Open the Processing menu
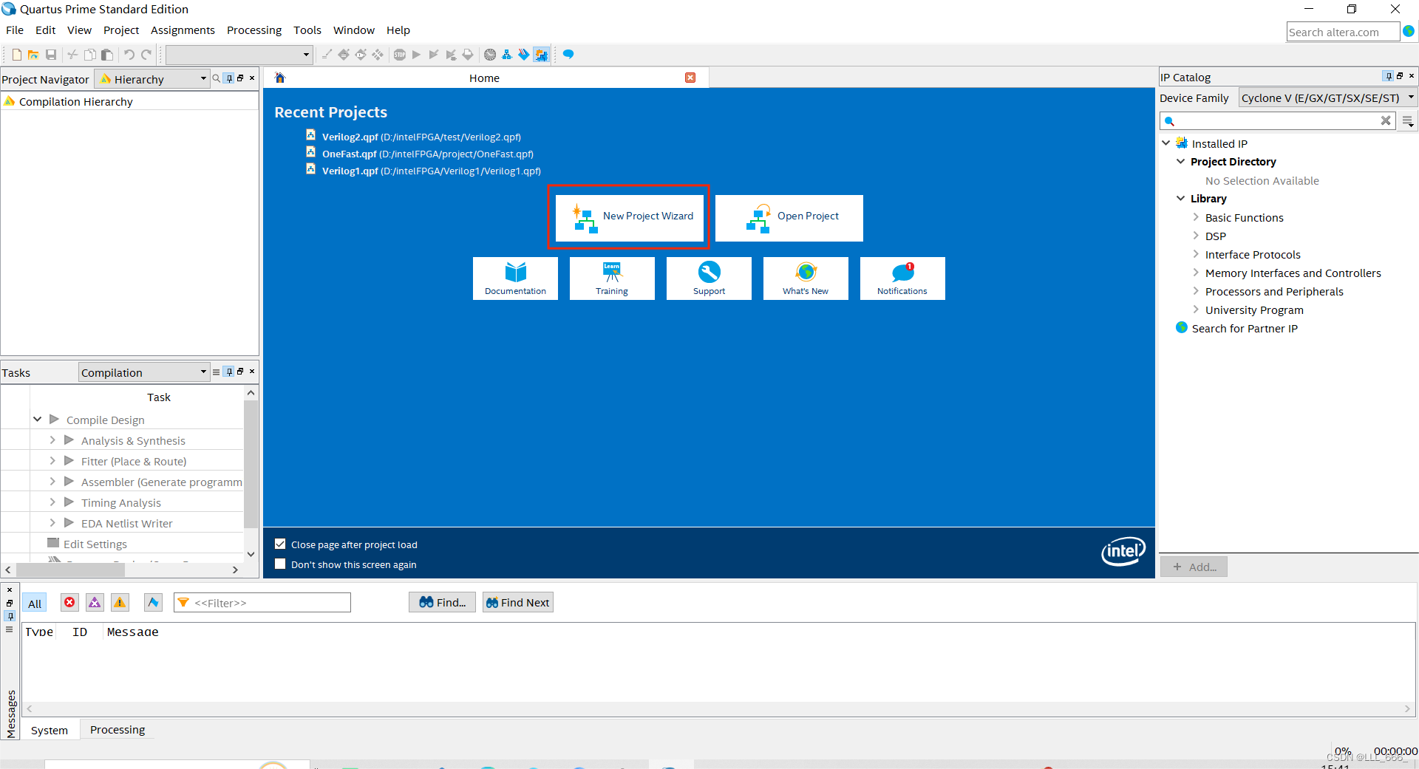 [254, 30]
